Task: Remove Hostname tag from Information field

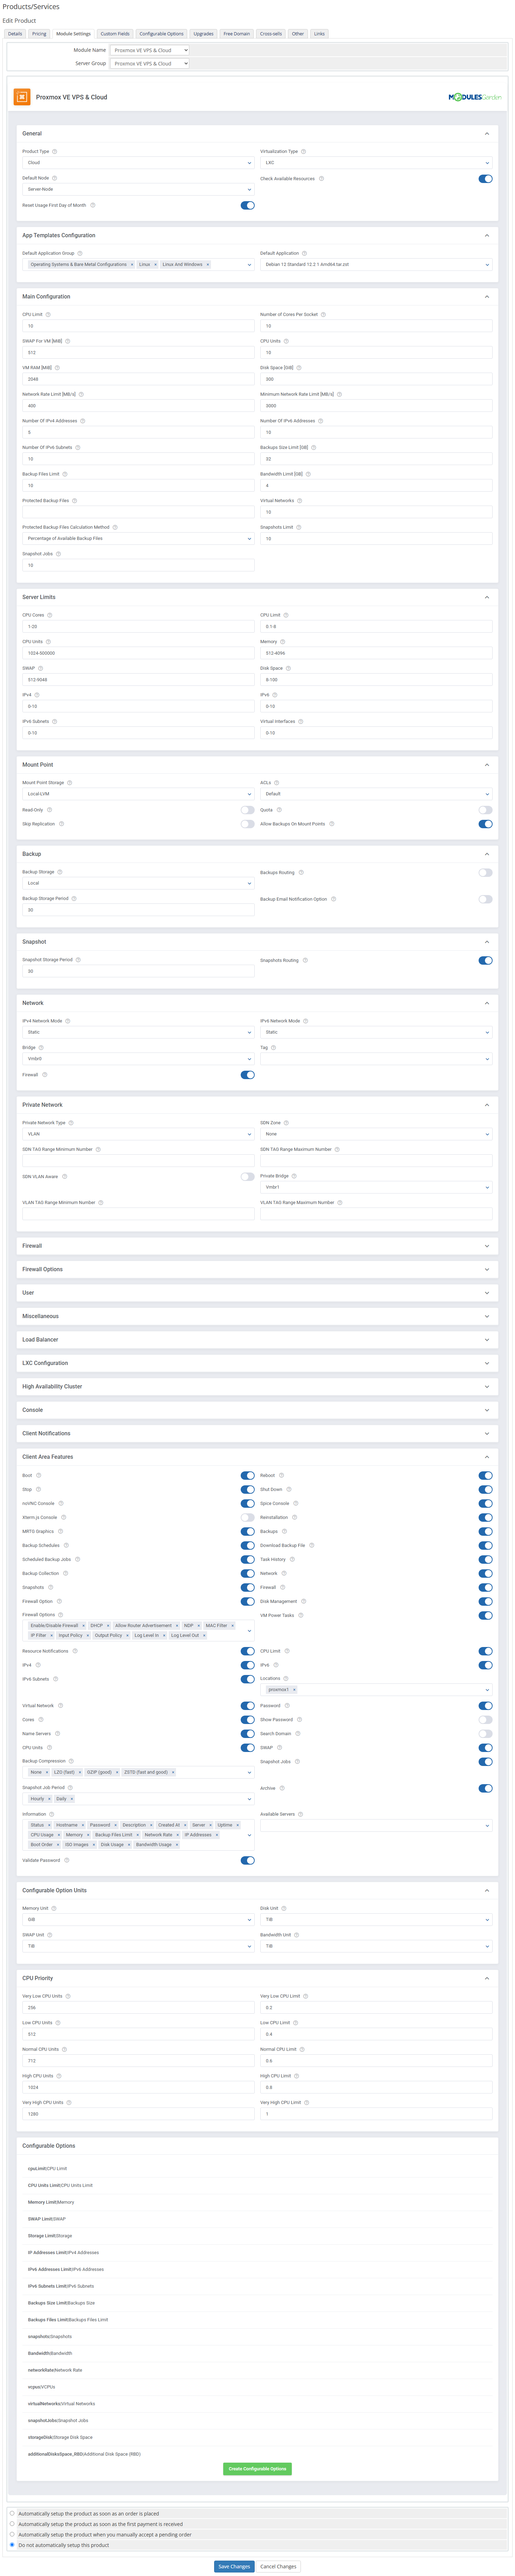Action: pos(83,1825)
